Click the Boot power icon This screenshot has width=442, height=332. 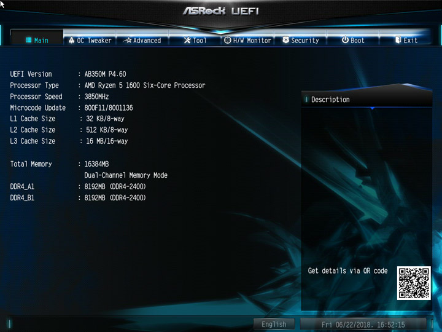coord(345,40)
